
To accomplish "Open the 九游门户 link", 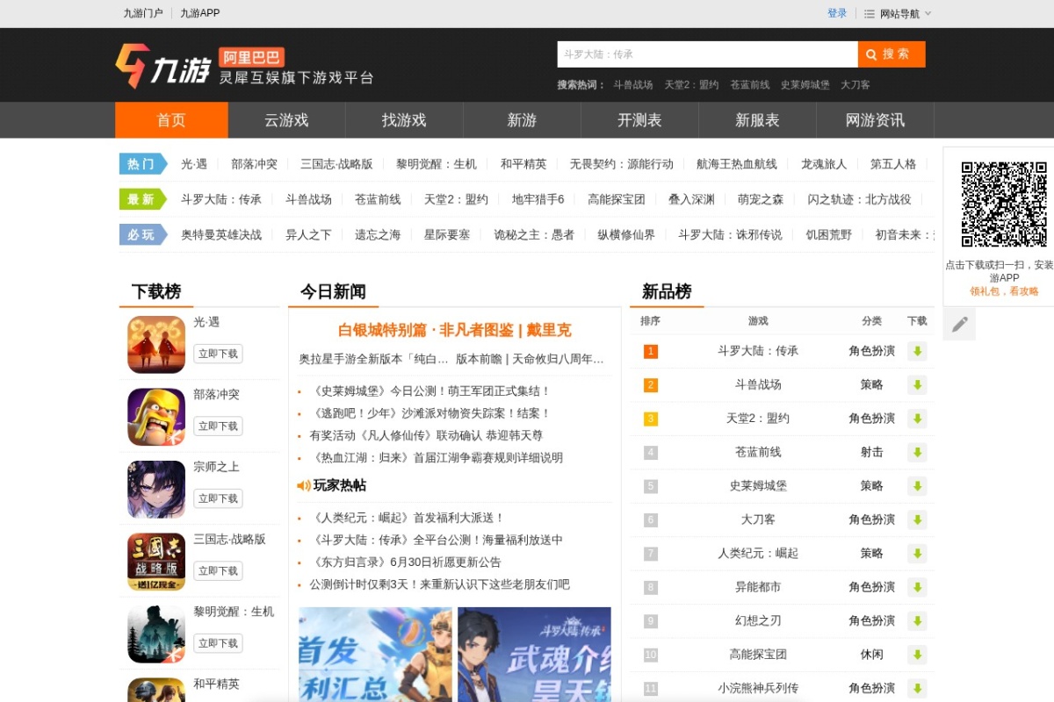I will click(x=143, y=13).
